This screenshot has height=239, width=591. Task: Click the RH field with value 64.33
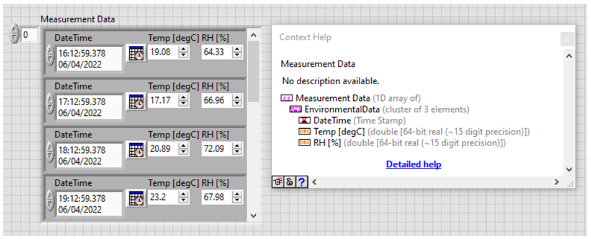(217, 52)
